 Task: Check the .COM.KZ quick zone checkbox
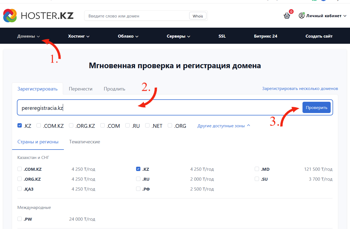pyautogui.click(x=39, y=125)
